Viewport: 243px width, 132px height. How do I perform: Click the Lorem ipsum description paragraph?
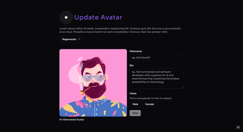(120, 30)
